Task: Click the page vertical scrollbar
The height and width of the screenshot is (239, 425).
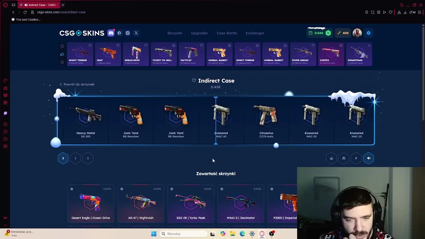Action: [x=423, y=73]
